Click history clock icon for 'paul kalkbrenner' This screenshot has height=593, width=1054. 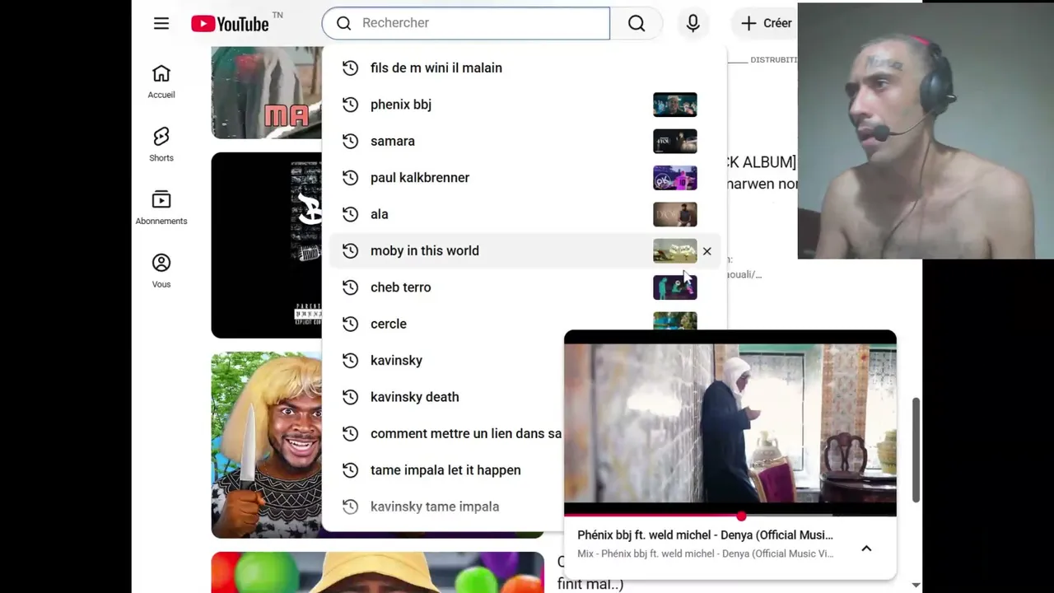point(350,177)
